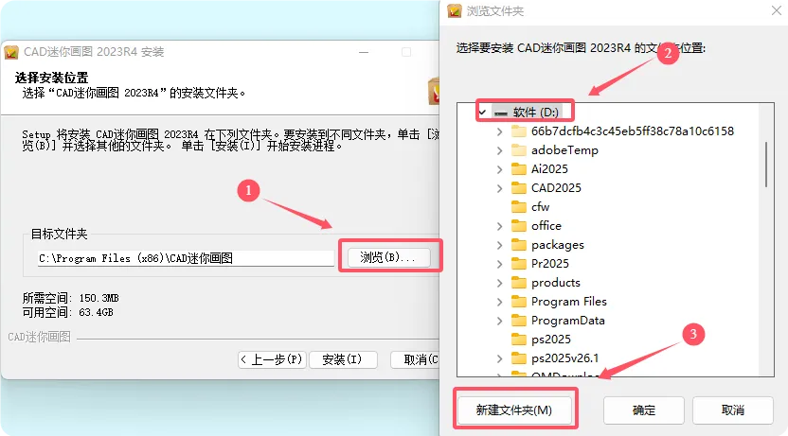
Task: Click the 可用空间: 63.4GB text
Action: pyautogui.click(x=68, y=312)
